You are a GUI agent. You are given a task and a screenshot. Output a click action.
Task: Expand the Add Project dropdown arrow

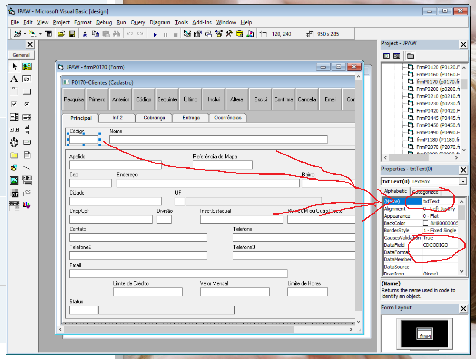point(25,34)
